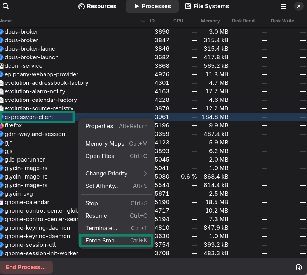Viewport: 307px width, 275px height.
Task: Select the firefox process row
Action: (x=153, y=126)
